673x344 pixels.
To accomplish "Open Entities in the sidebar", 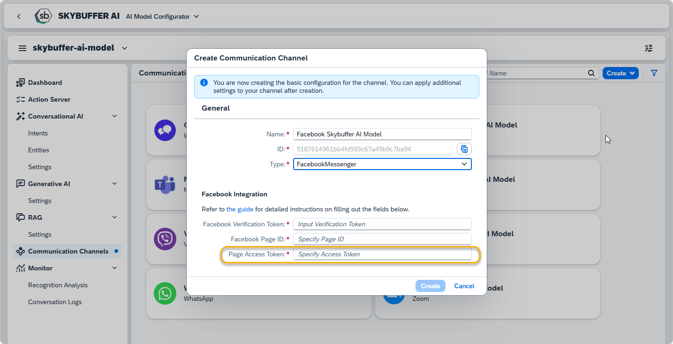I will (x=38, y=150).
